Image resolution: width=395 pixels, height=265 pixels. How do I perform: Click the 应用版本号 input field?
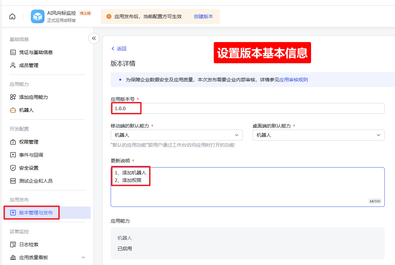tap(248, 108)
